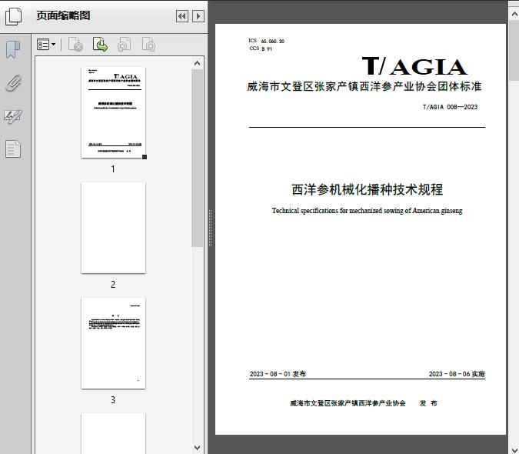Click the document title 西洋参机械化播种技术规程

tap(367, 190)
